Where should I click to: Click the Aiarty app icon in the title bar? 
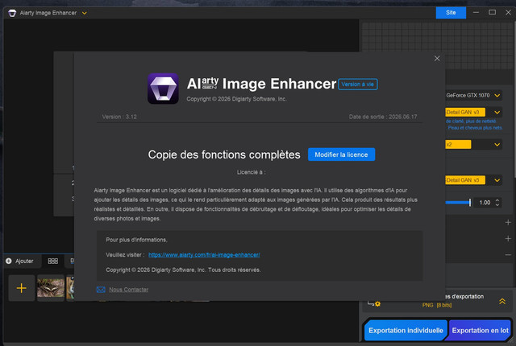12,13
